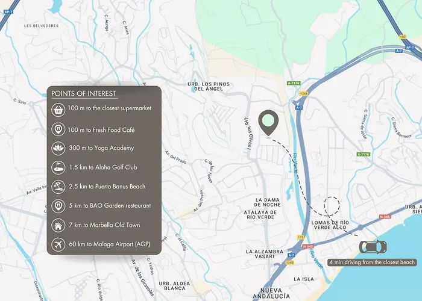
Task: Click the Malaga Airport airplane icon
Action: pos(58,244)
